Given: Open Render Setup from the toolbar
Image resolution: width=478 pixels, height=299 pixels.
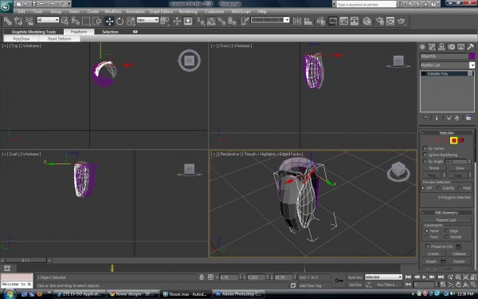Looking at the screenshot, I should (x=379, y=21).
